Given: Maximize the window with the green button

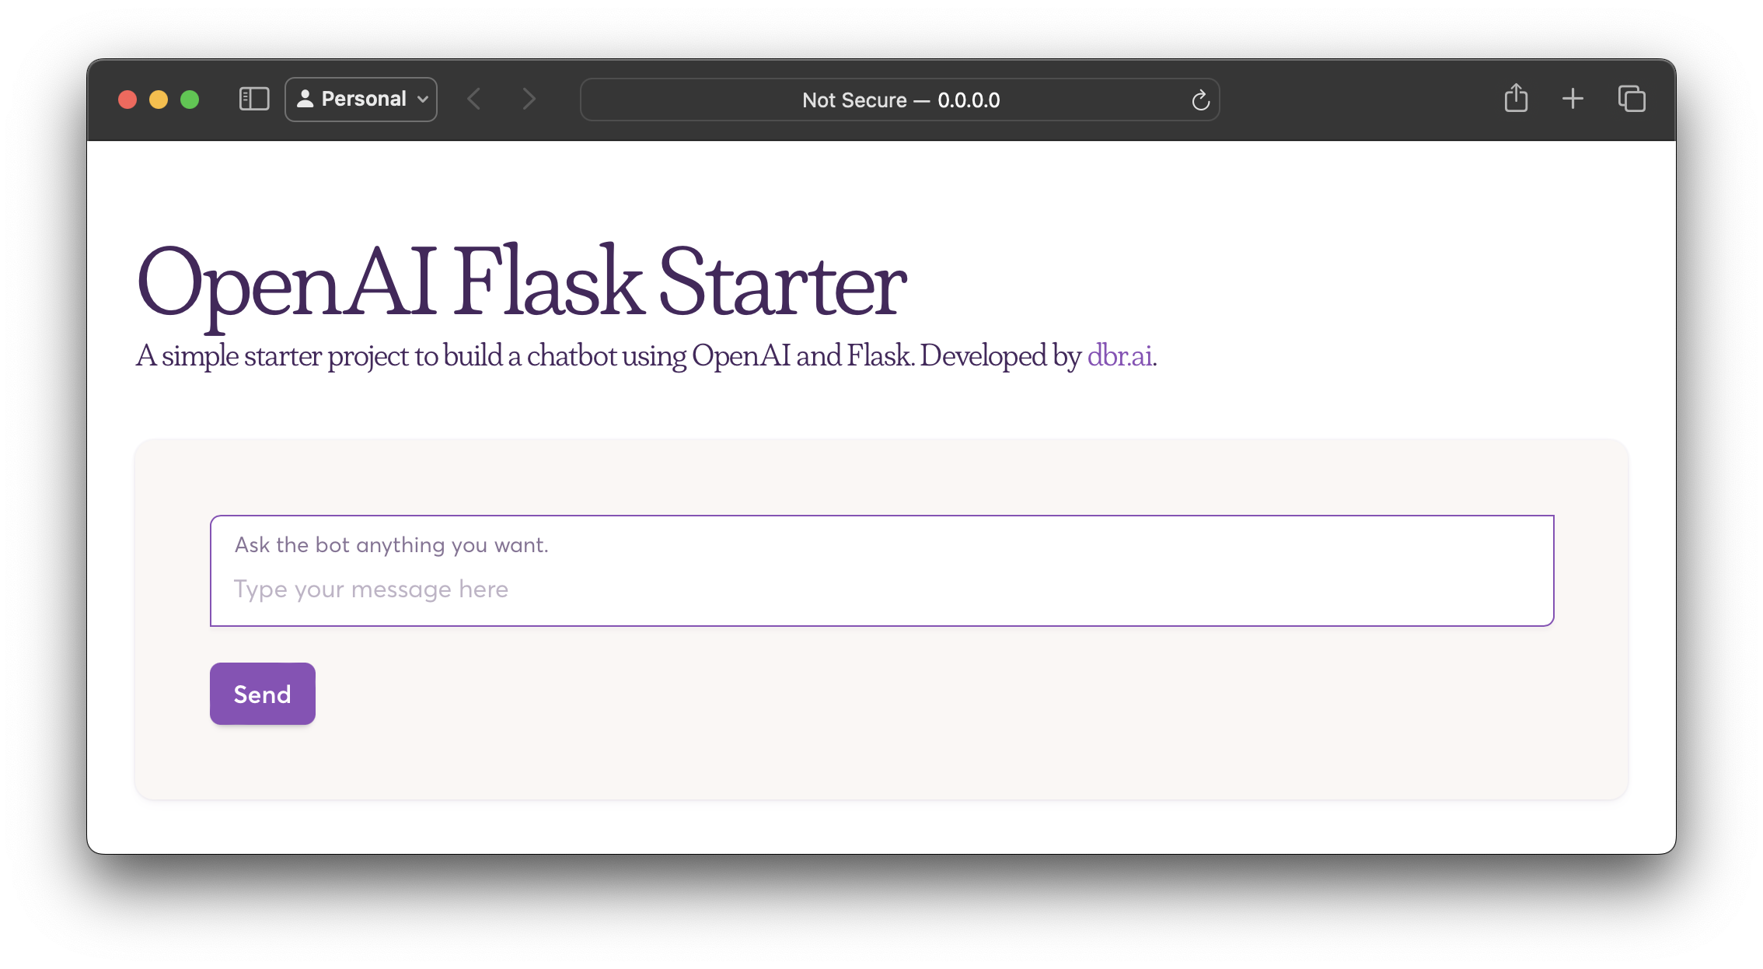Looking at the screenshot, I should pyautogui.click(x=190, y=100).
